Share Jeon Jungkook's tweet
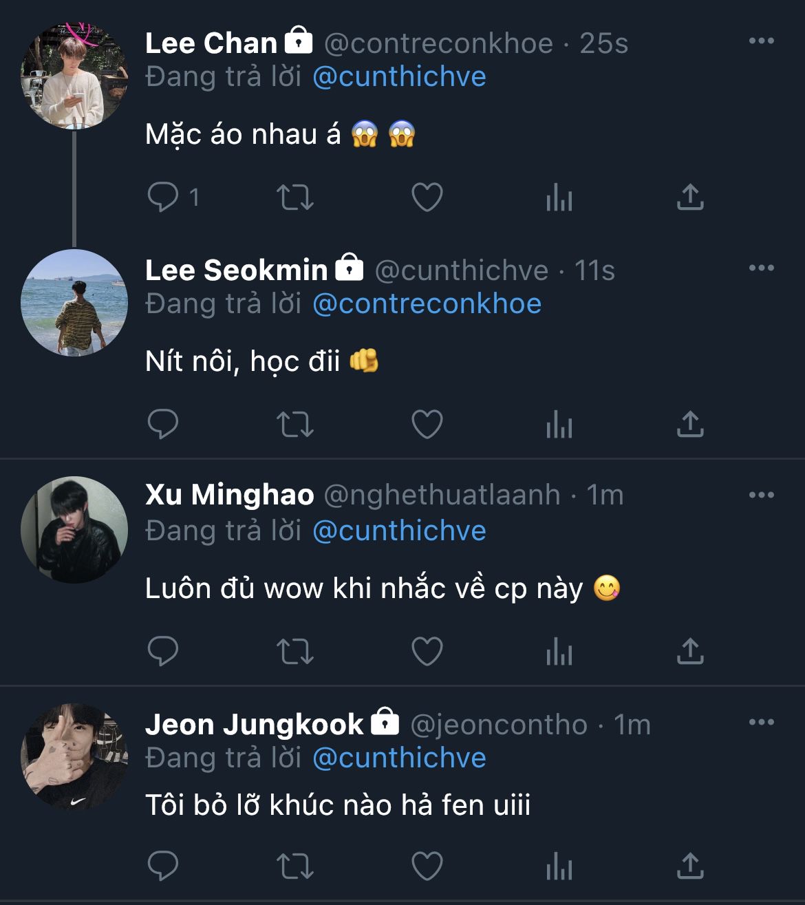Screen dimensions: 805x905 [690, 866]
